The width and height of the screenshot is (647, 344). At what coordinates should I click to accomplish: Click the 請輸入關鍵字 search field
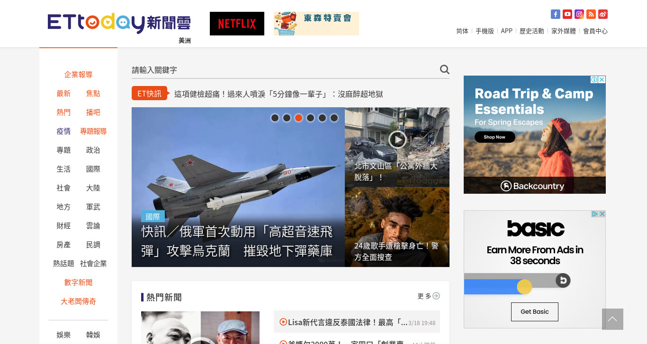284,70
